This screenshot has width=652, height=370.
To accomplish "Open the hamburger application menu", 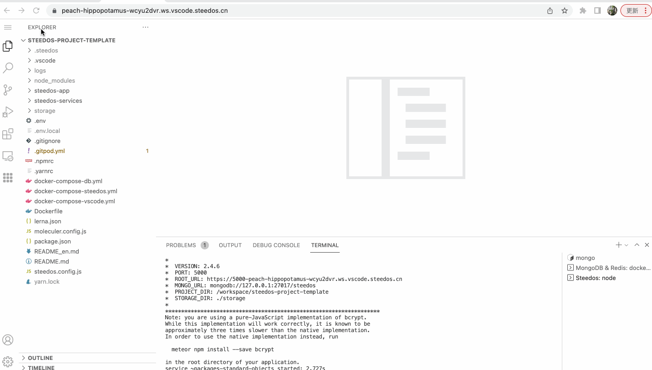I will [x=8, y=27].
